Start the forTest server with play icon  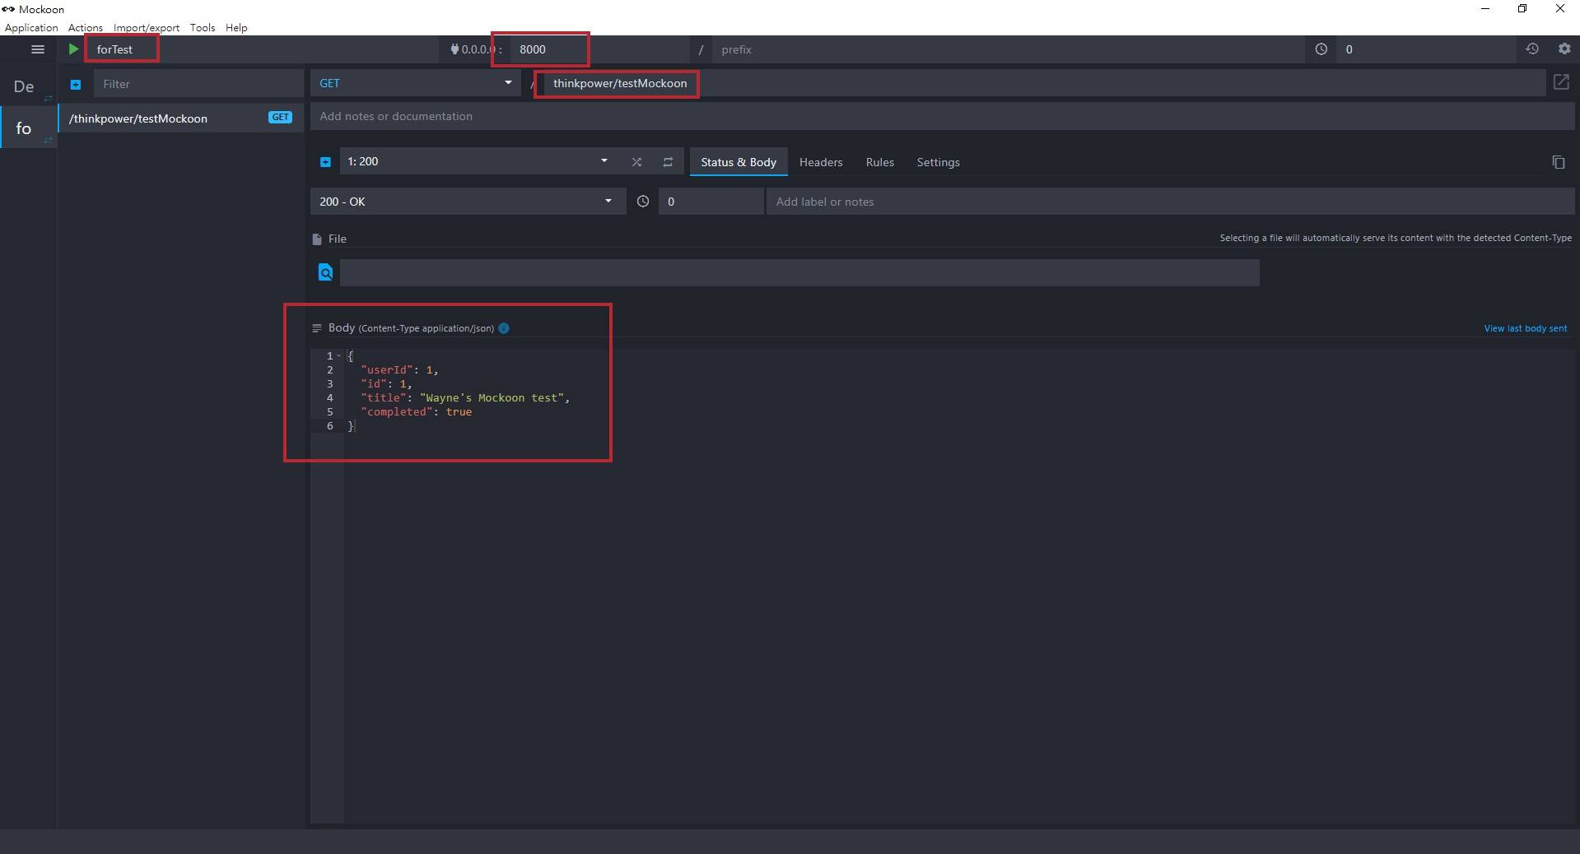[x=73, y=49]
